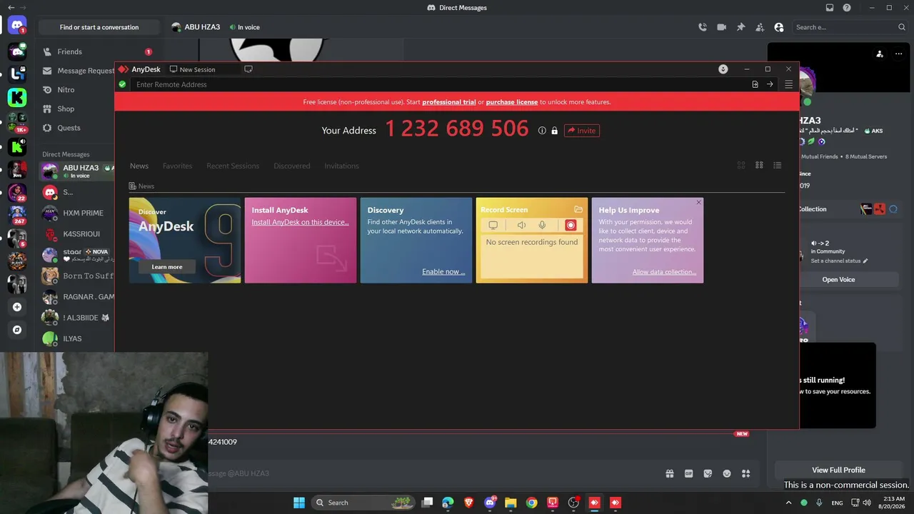Toggle user profile panel icon in Discord header
The height and width of the screenshot is (514, 914).
tap(779, 27)
